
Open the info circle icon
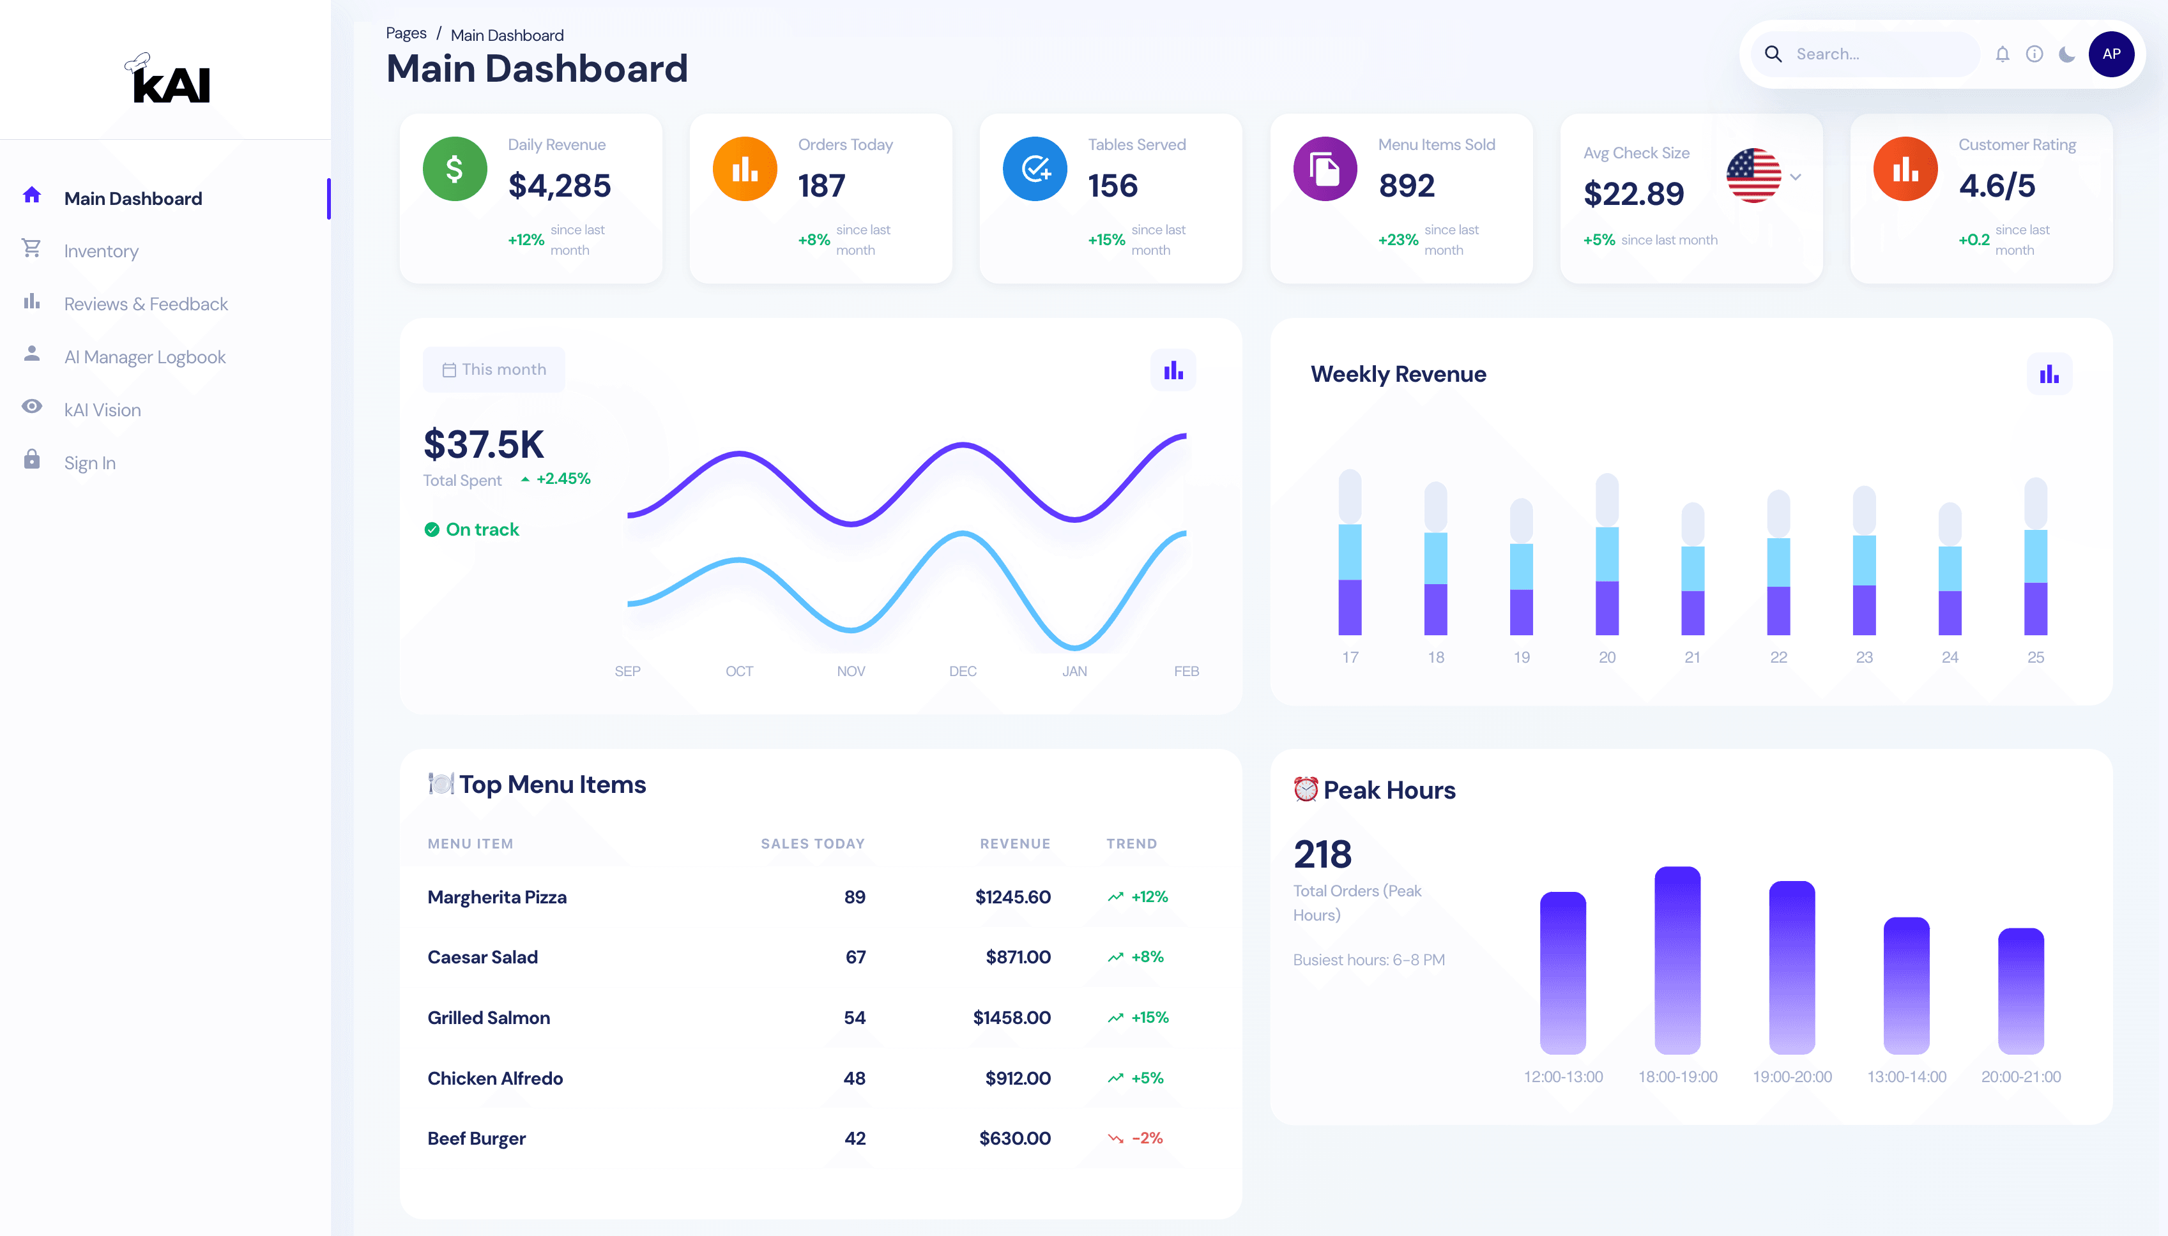click(x=2034, y=54)
